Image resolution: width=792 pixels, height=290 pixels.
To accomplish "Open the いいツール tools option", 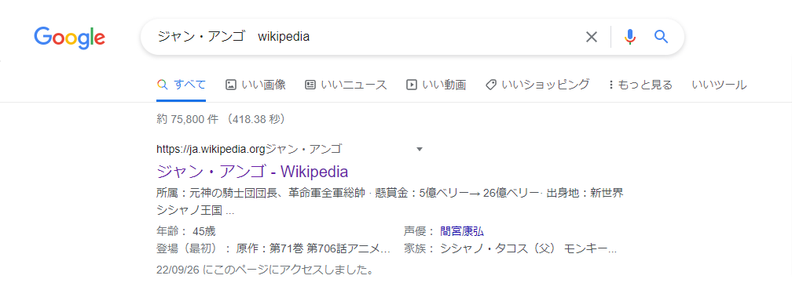I will pyautogui.click(x=719, y=85).
